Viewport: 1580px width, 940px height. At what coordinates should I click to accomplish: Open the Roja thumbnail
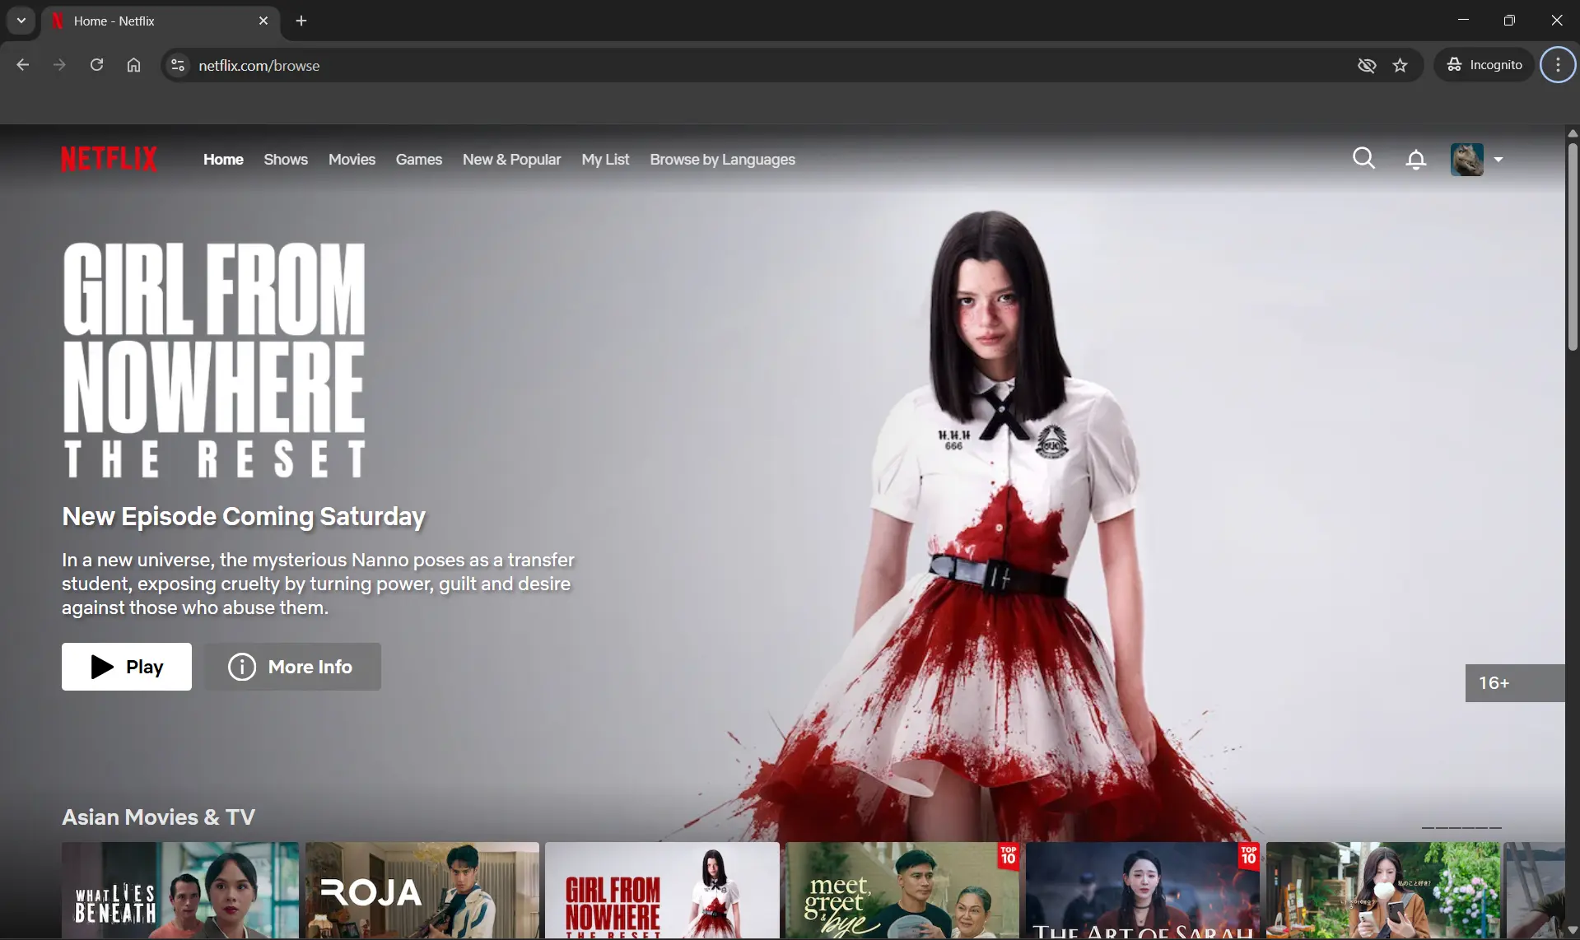coord(422,891)
